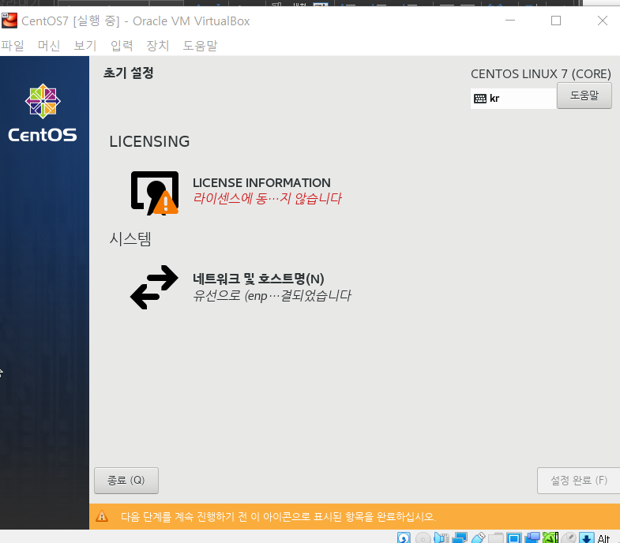Open the 도움말 menu in the menu bar
This screenshot has height=543, width=620.
200,46
